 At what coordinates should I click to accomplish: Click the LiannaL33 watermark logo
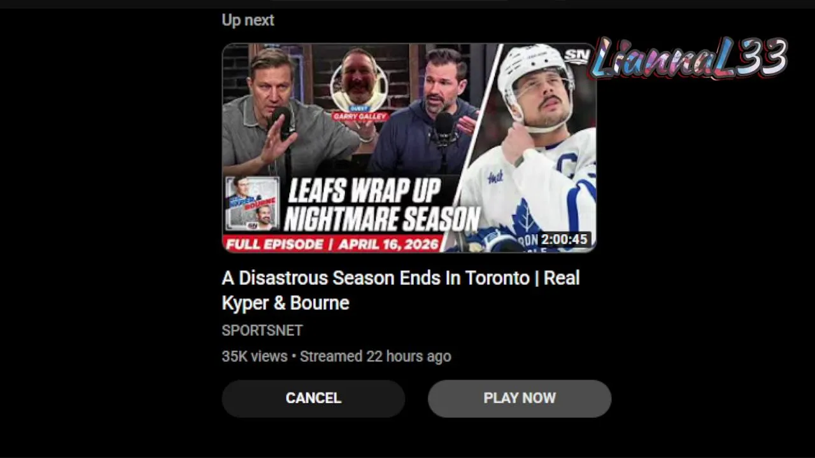(689, 59)
